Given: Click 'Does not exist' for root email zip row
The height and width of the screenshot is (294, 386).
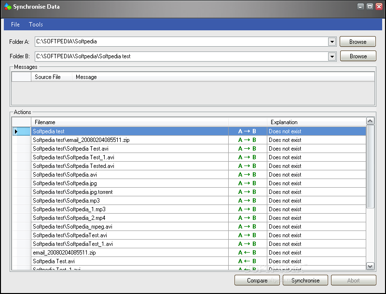Looking at the screenshot, I should (x=285, y=253).
